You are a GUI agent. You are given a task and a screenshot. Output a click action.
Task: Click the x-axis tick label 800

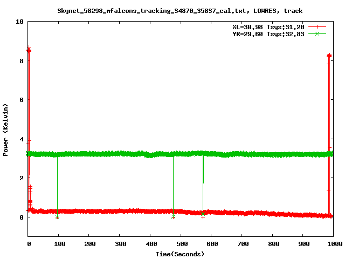[274, 244]
